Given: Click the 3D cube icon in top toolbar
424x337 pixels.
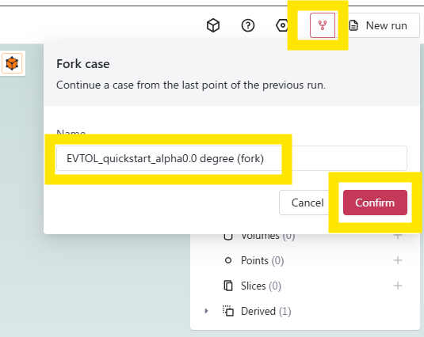Looking at the screenshot, I should [x=213, y=25].
